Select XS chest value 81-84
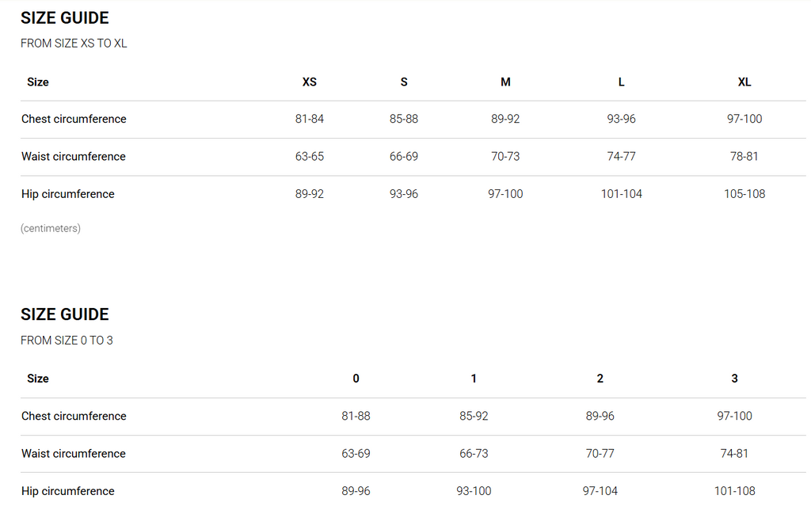The image size is (811, 518). click(309, 120)
